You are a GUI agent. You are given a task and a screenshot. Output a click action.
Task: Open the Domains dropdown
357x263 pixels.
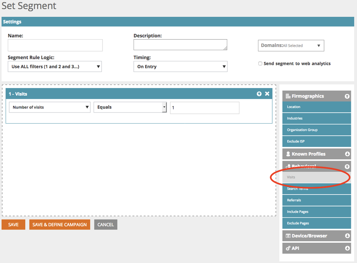tap(291, 46)
